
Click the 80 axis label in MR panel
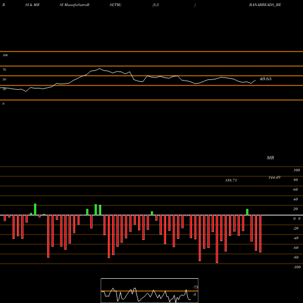296,180
